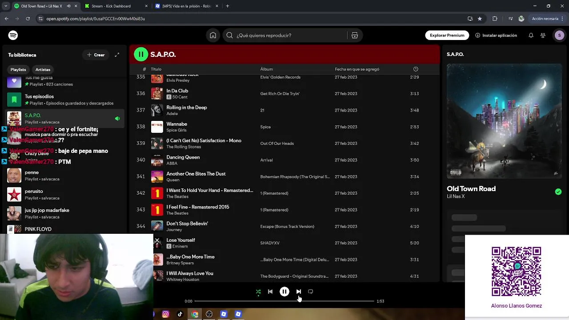Viewport: 569px width, 320px height.
Task: Open SHADYXV album link
Action: pos(270,243)
